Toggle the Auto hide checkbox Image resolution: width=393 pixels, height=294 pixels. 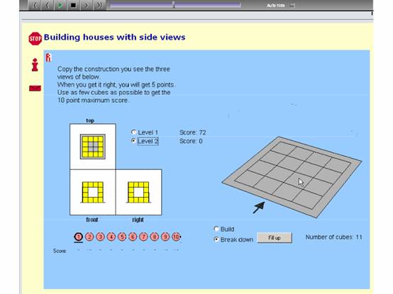click(292, 5)
